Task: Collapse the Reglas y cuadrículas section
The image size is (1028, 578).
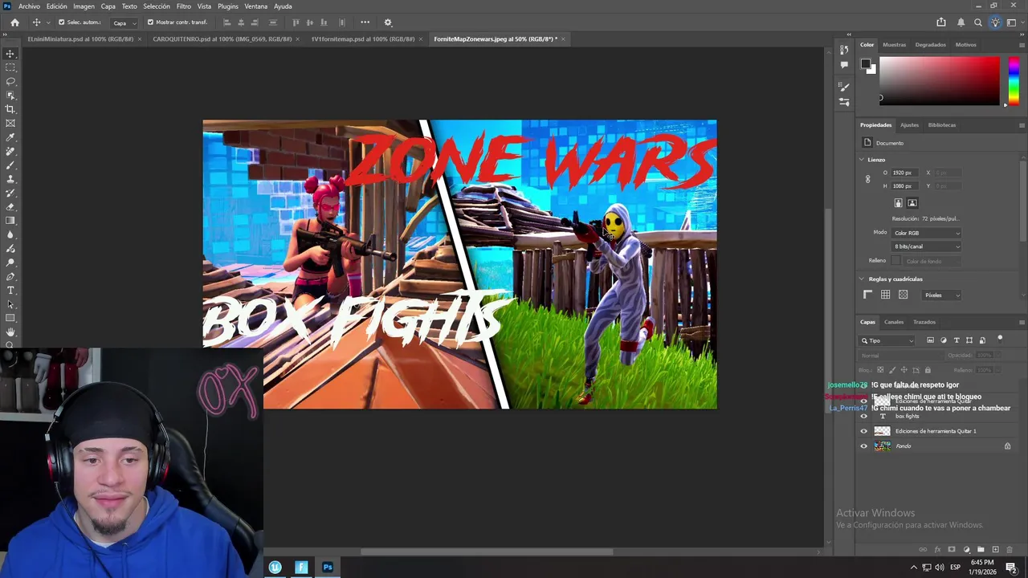Action: [861, 279]
